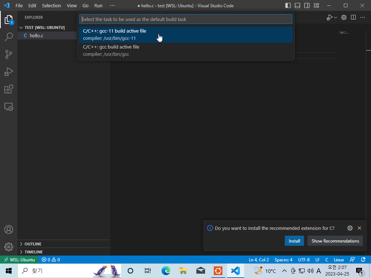Screen dimensions: 371x278
Task: Split the editor right icon
Action: (x=353, y=17)
